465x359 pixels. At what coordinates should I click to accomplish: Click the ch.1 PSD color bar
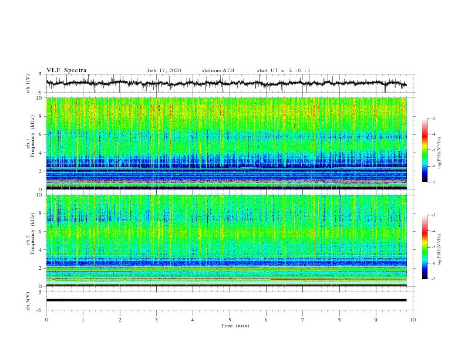pyautogui.click(x=424, y=150)
